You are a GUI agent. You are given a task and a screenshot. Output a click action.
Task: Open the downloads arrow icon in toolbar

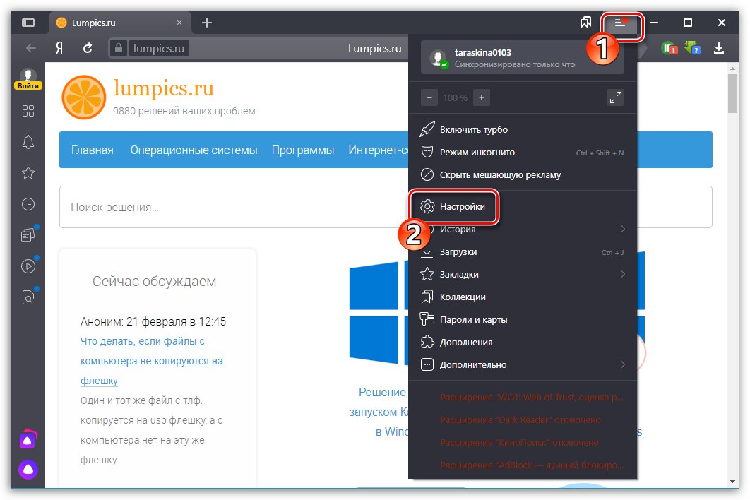click(718, 48)
